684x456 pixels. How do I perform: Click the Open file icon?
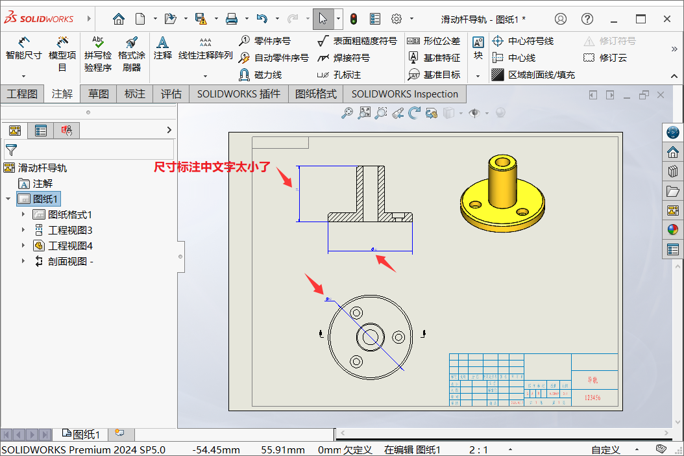click(x=170, y=19)
